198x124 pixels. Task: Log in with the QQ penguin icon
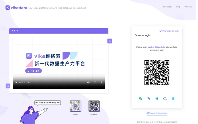click(173, 99)
